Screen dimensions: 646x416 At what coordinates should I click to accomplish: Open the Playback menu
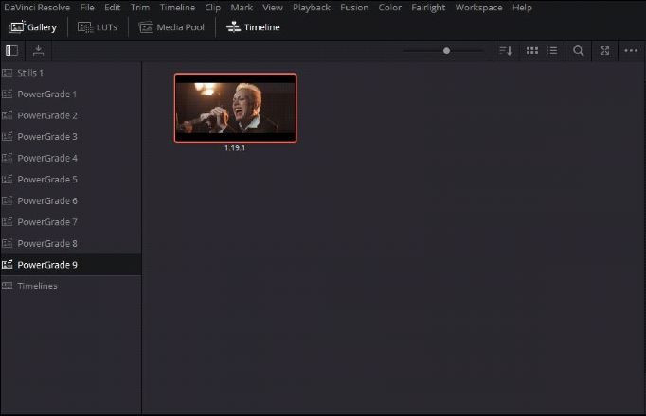312,8
